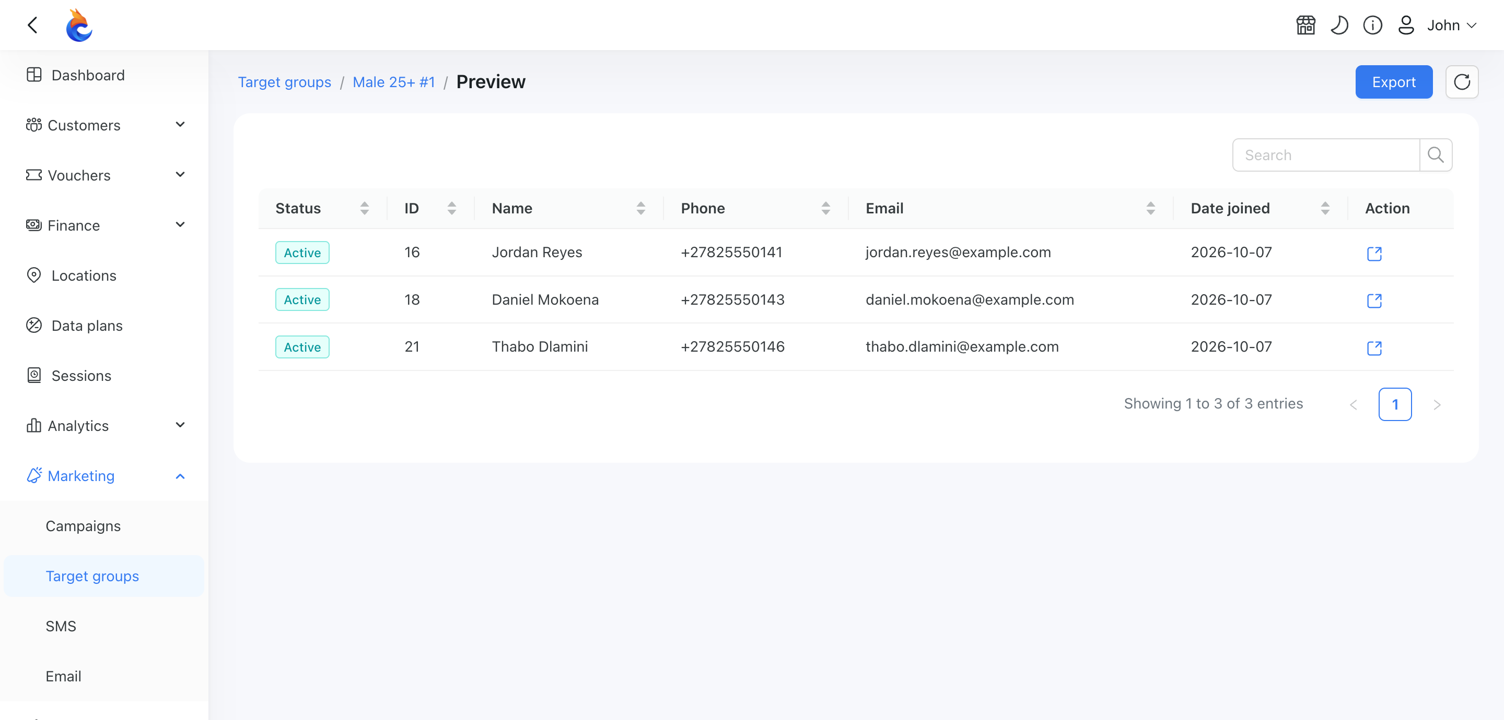Click Target groups breadcrumb link
1504x720 pixels.
pyautogui.click(x=284, y=82)
